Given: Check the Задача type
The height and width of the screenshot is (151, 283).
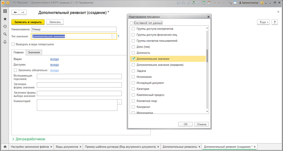Looking at the screenshot, I should pos(133,71).
